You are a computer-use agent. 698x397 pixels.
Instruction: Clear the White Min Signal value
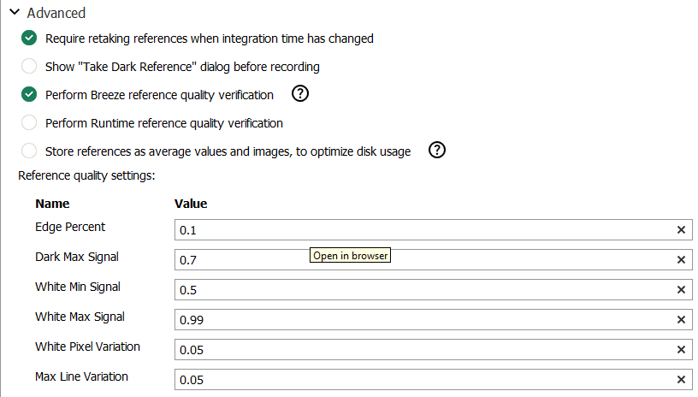point(681,290)
